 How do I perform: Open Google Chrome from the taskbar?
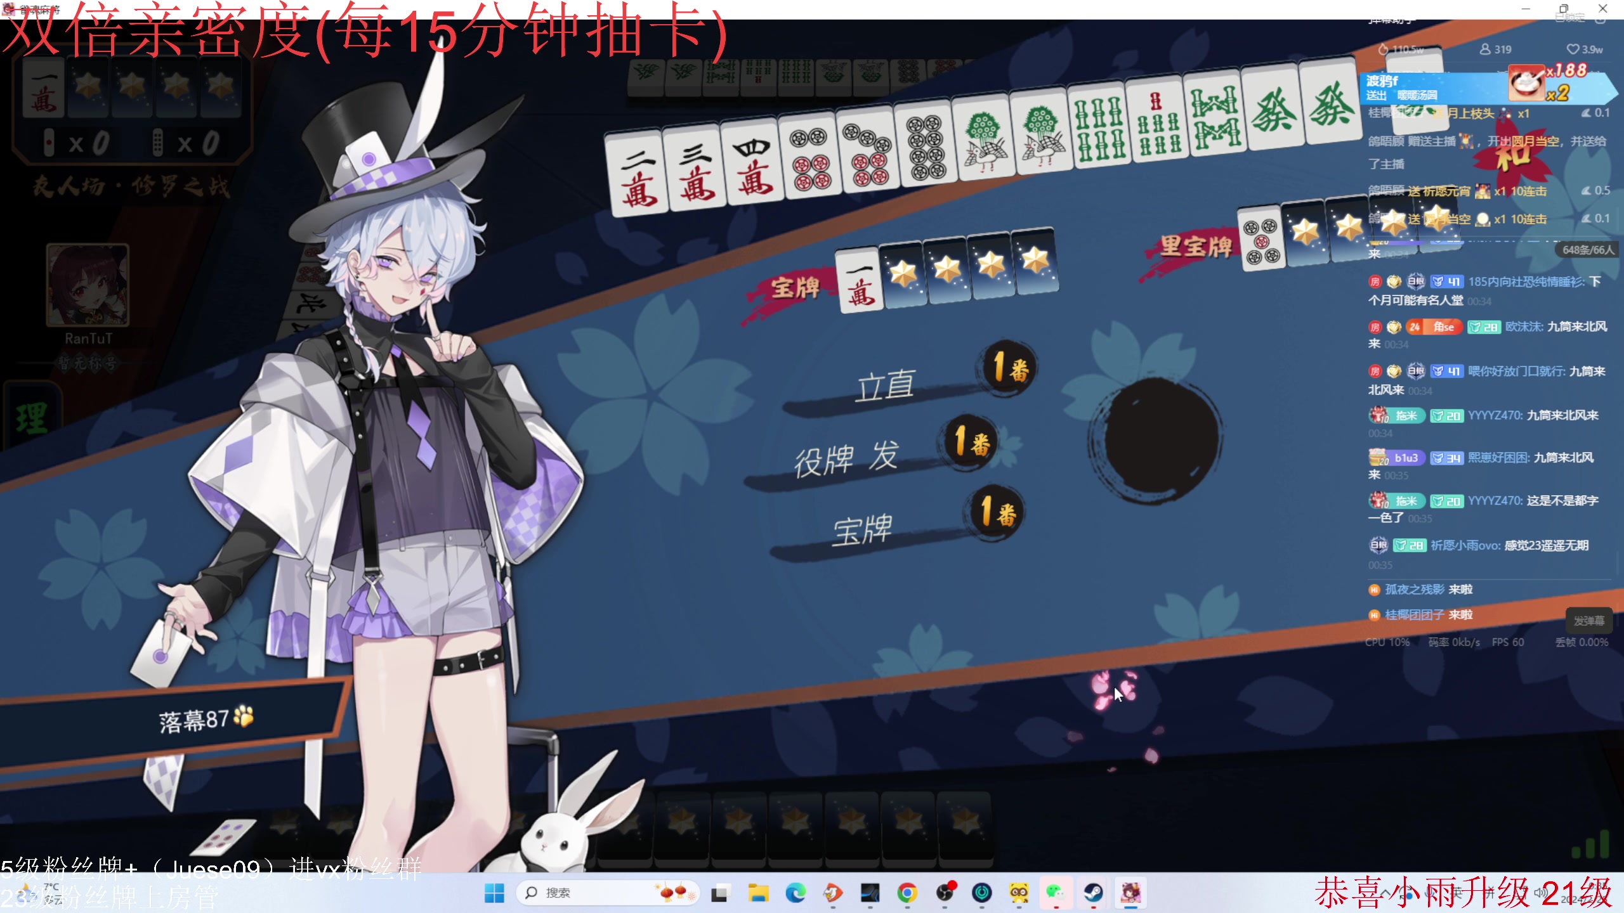[907, 893]
